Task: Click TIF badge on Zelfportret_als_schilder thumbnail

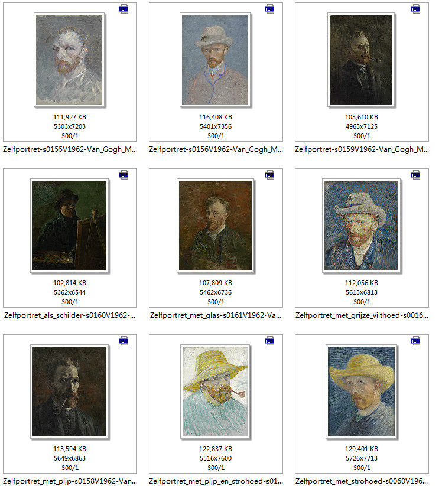Action: point(123,175)
